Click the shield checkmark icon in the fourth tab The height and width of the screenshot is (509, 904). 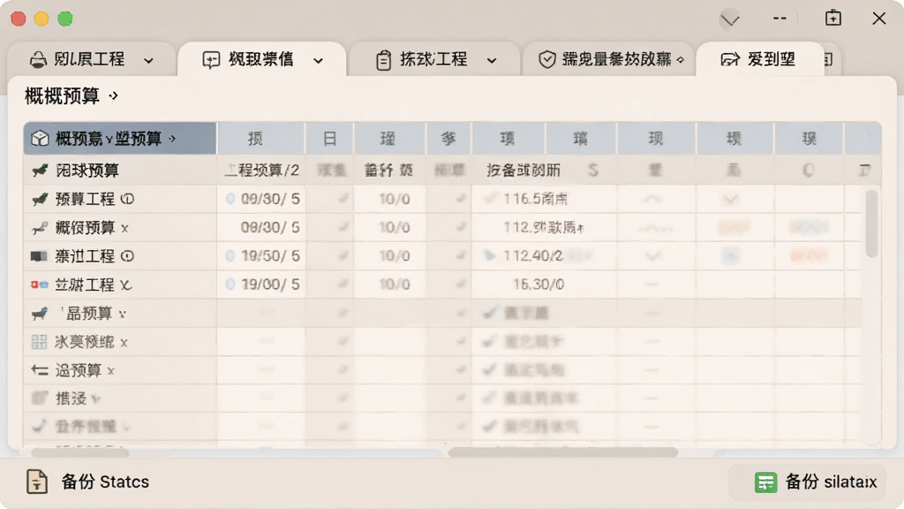pos(546,59)
